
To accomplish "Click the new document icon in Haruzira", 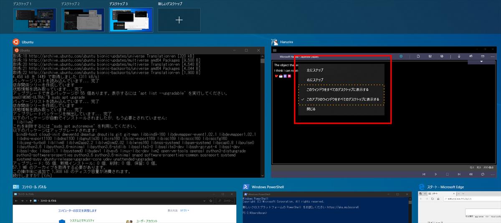I will point(418,56).
